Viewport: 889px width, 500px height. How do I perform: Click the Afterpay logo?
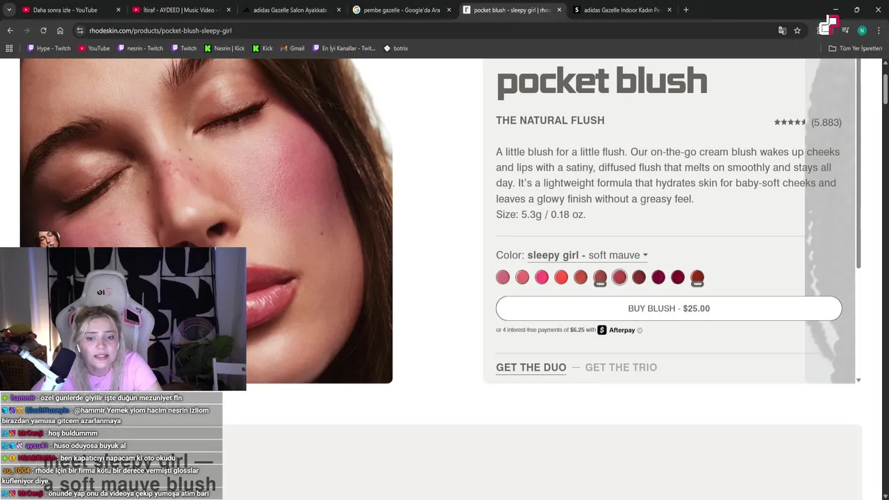coord(616,330)
